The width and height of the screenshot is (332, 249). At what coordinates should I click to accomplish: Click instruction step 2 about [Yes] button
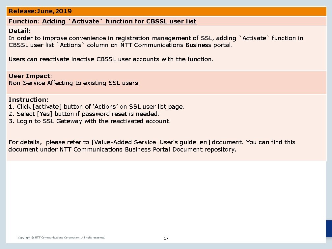tap(84, 114)
